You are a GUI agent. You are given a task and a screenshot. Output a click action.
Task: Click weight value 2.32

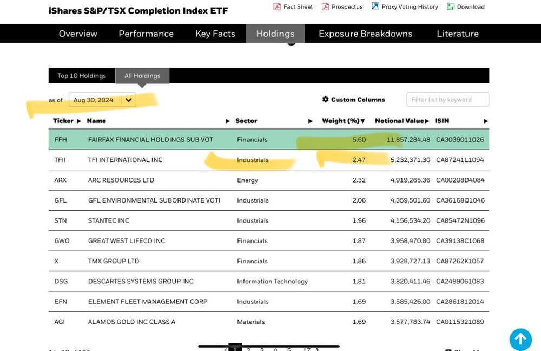point(359,180)
